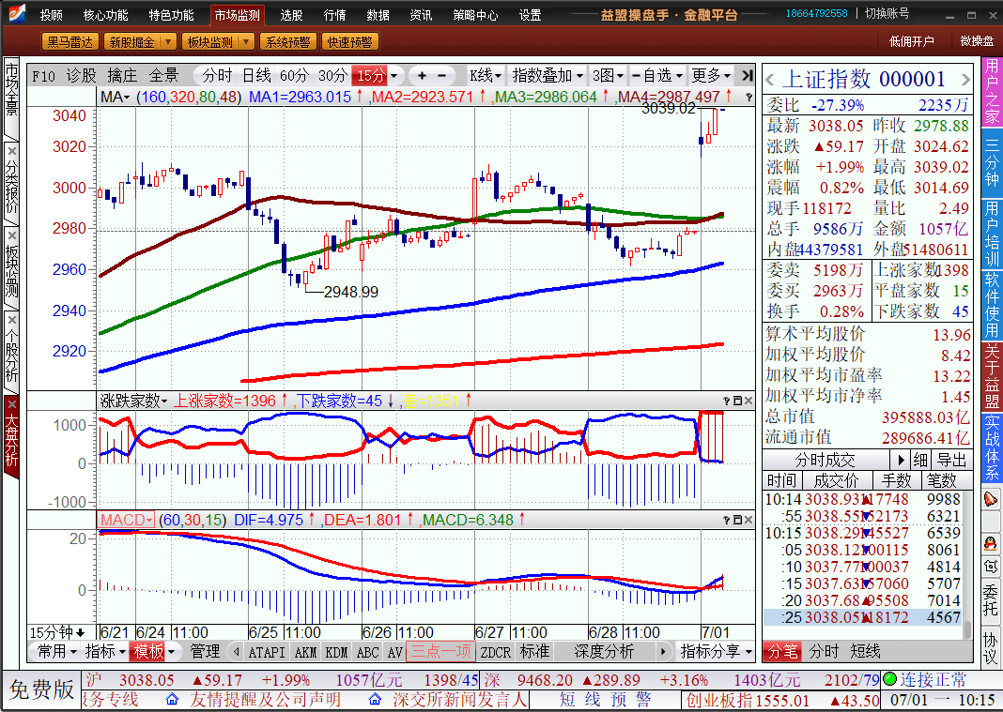Close the MACD indicator panel

(x=748, y=521)
